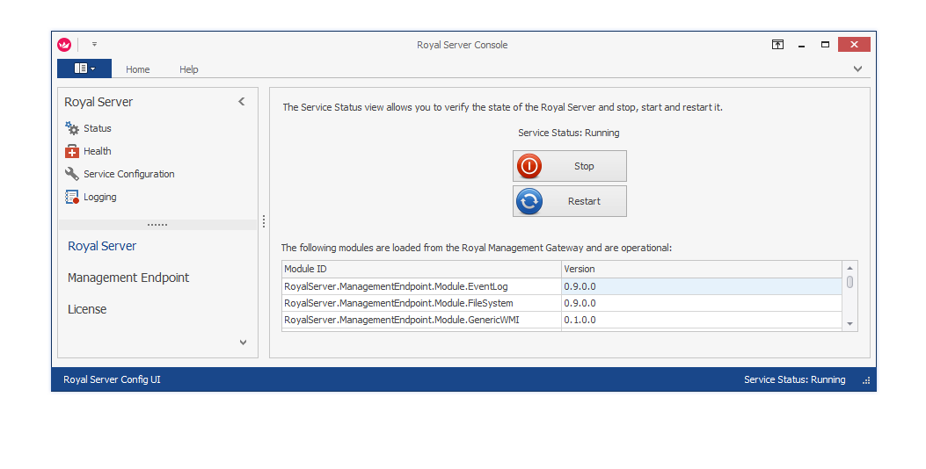
Task: Open the blue application menu button
Action: [84, 69]
